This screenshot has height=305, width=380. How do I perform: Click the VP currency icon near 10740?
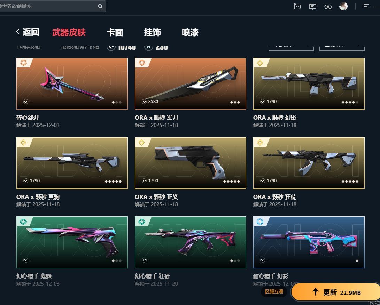pyautogui.click(x=111, y=47)
